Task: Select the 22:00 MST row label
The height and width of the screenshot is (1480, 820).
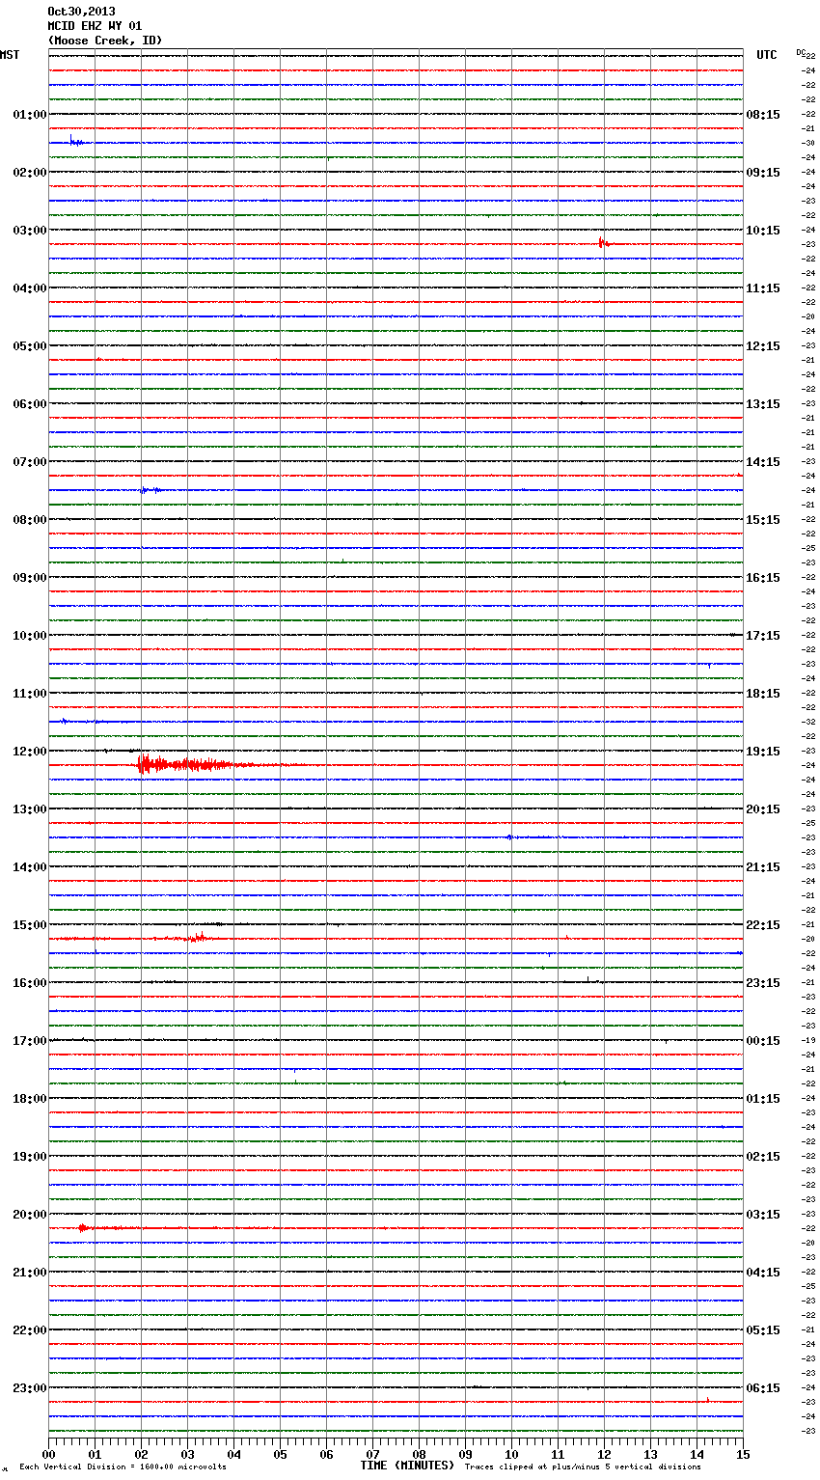Action: 30,1330
